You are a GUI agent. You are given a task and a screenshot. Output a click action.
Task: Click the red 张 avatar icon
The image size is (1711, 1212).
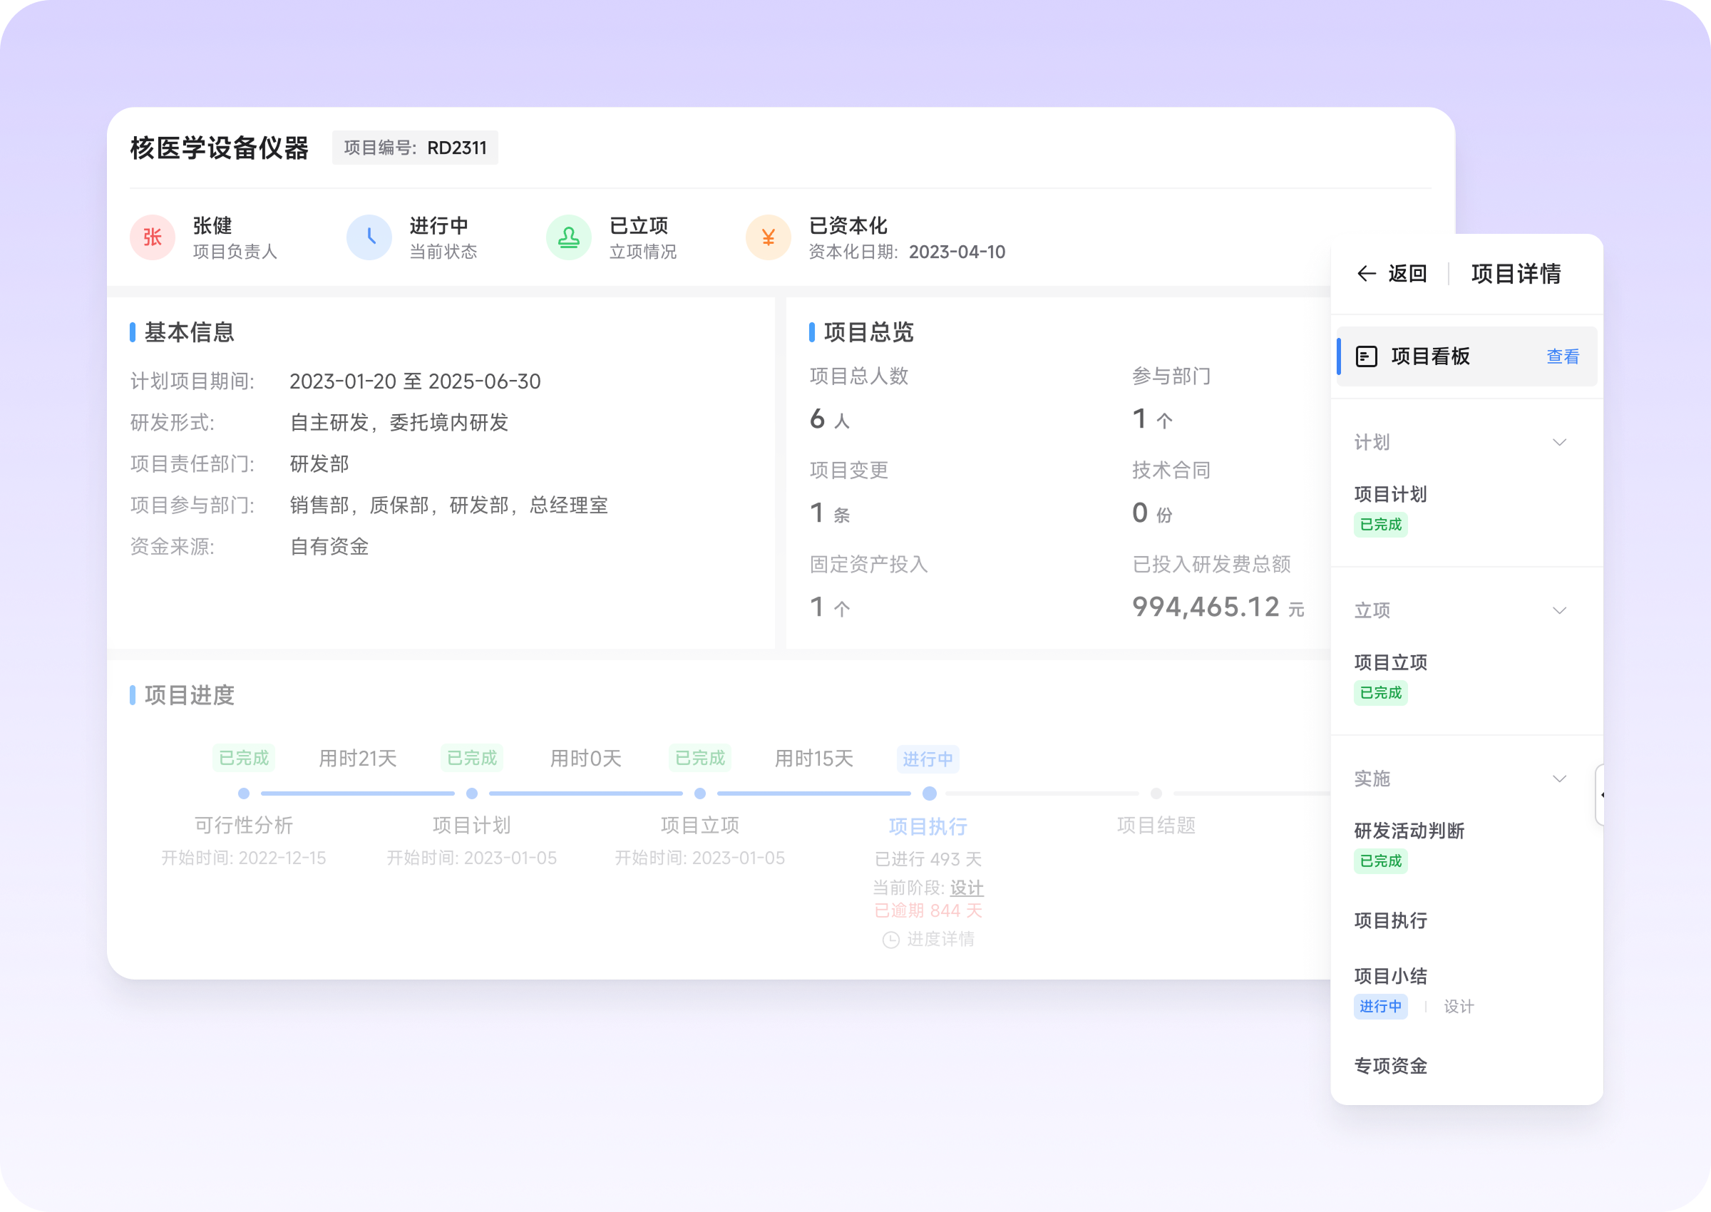153,237
